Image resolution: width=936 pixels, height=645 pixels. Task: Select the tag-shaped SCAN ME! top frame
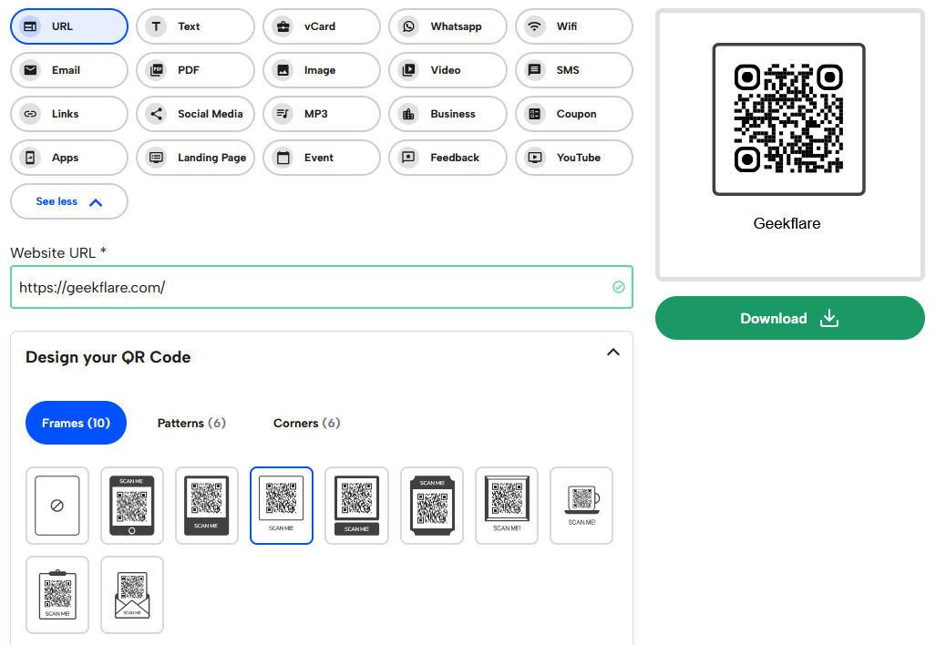point(432,506)
